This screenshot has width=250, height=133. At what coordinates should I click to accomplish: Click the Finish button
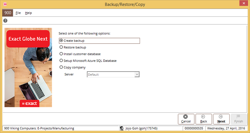tap(239, 119)
